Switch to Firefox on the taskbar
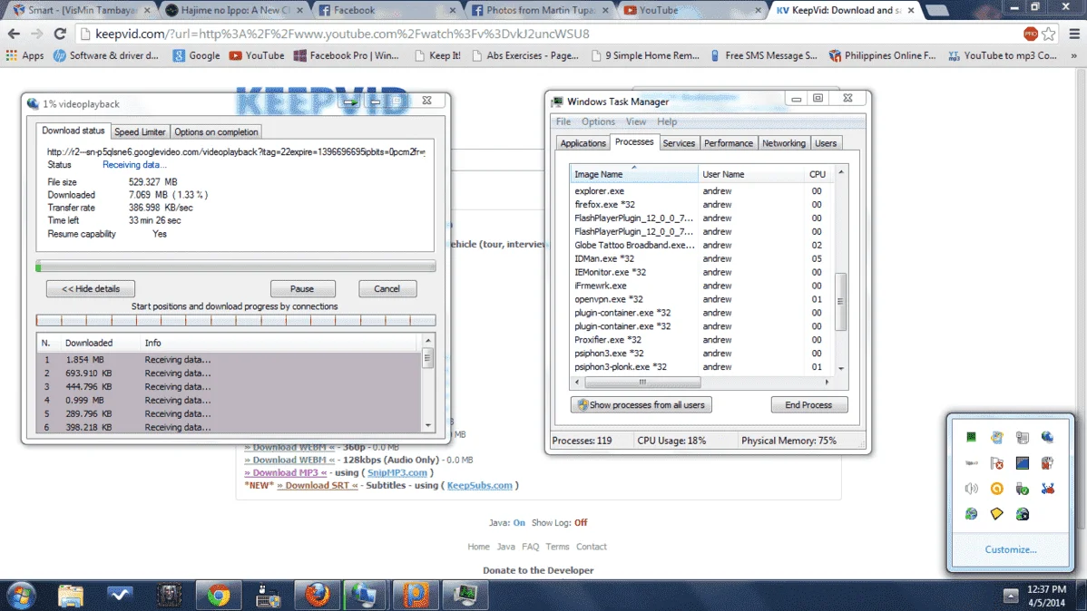The width and height of the screenshot is (1087, 611). coord(318,595)
